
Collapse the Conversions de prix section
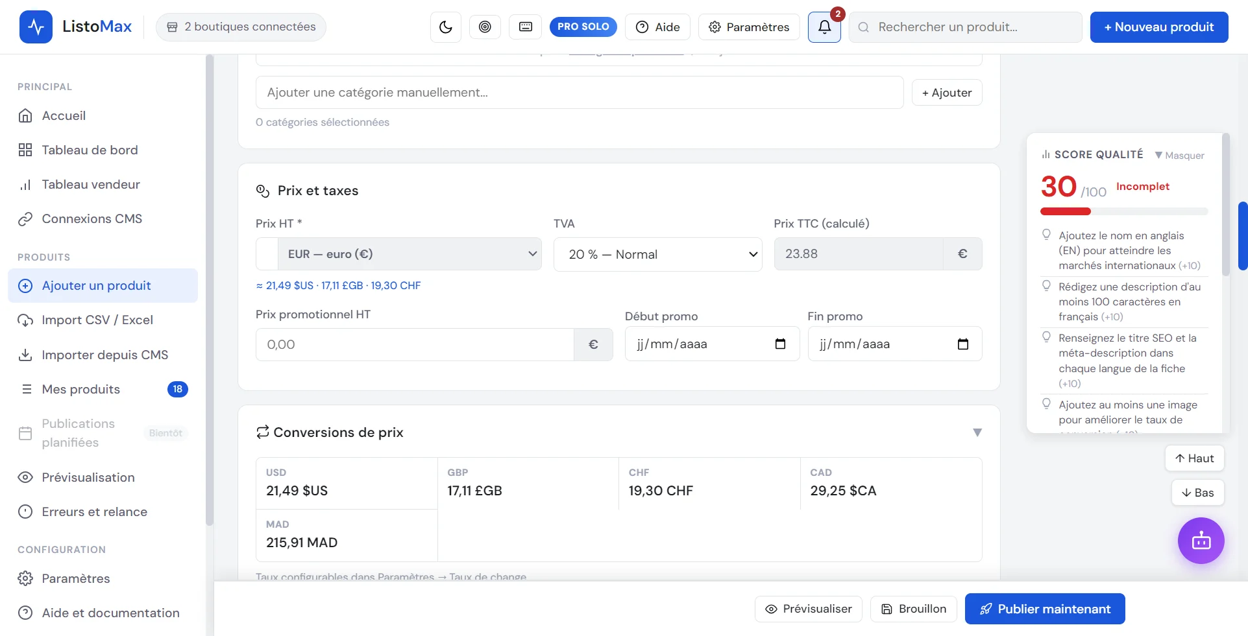pos(977,432)
